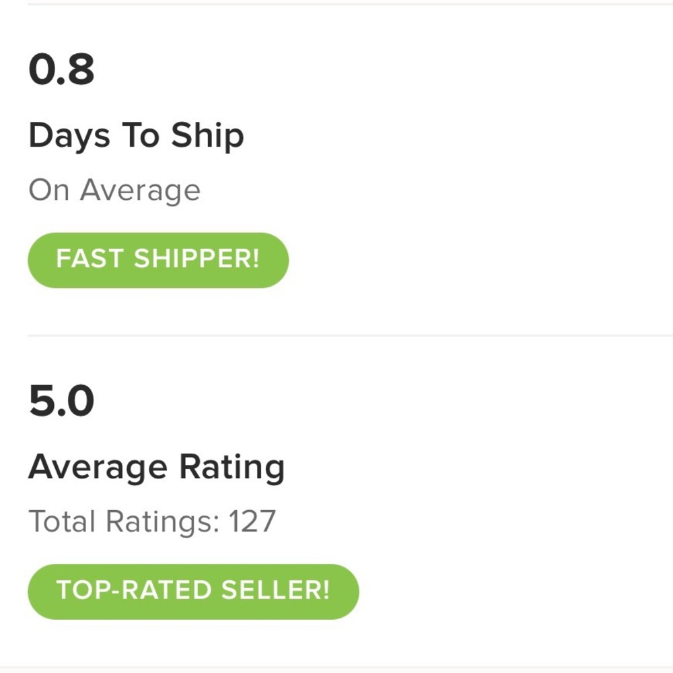
Task: Click the FAST SHIPPER! green badge
Action: click(157, 260)
